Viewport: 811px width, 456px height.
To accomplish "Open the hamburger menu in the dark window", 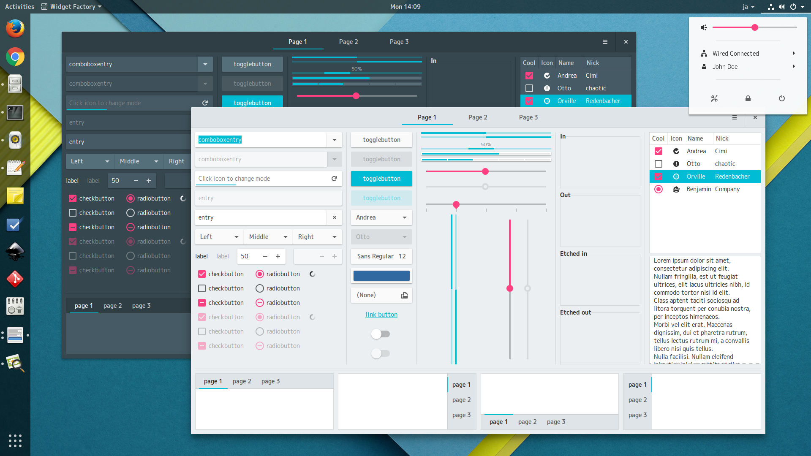I will coord(605,42).
